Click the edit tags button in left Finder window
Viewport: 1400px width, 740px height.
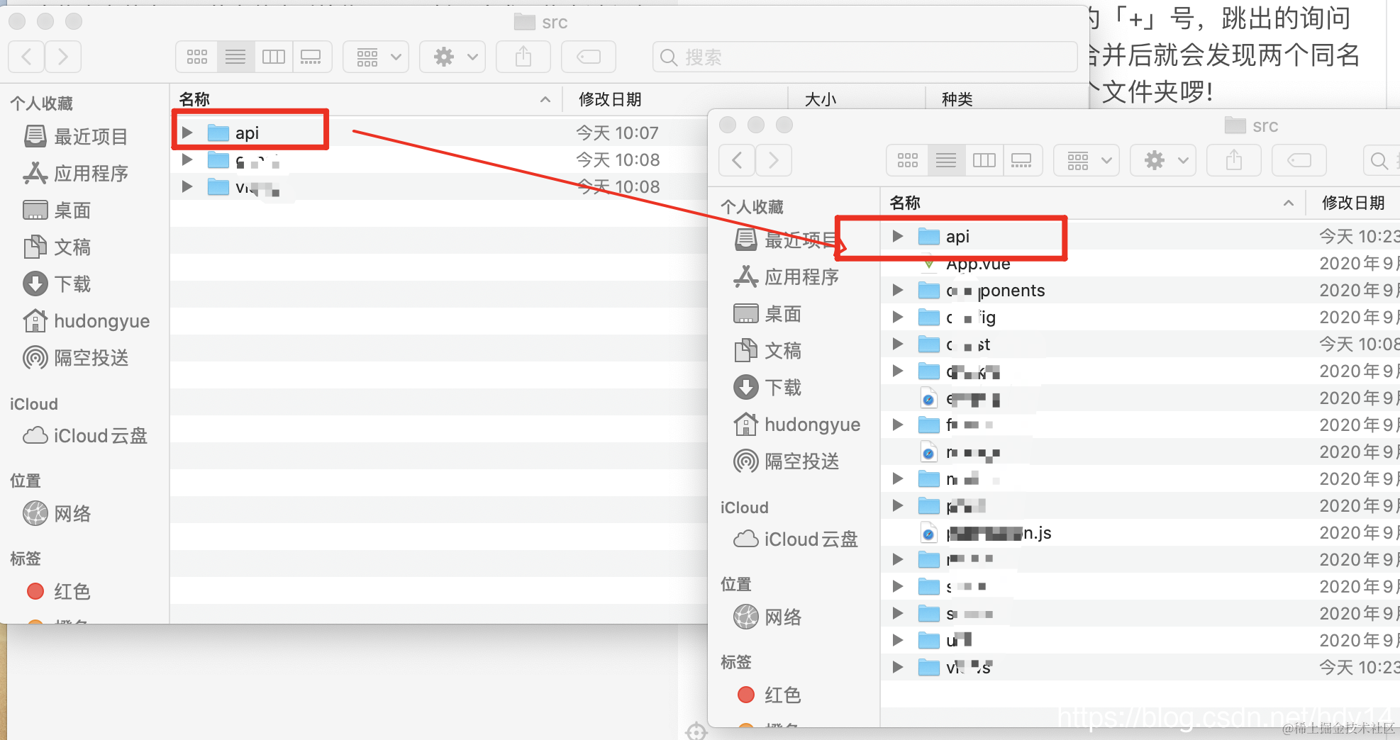click(x=589, y=57)
